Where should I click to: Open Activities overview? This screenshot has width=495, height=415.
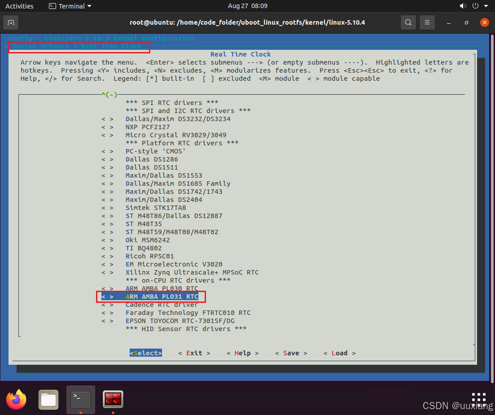(x=19, y=6)
